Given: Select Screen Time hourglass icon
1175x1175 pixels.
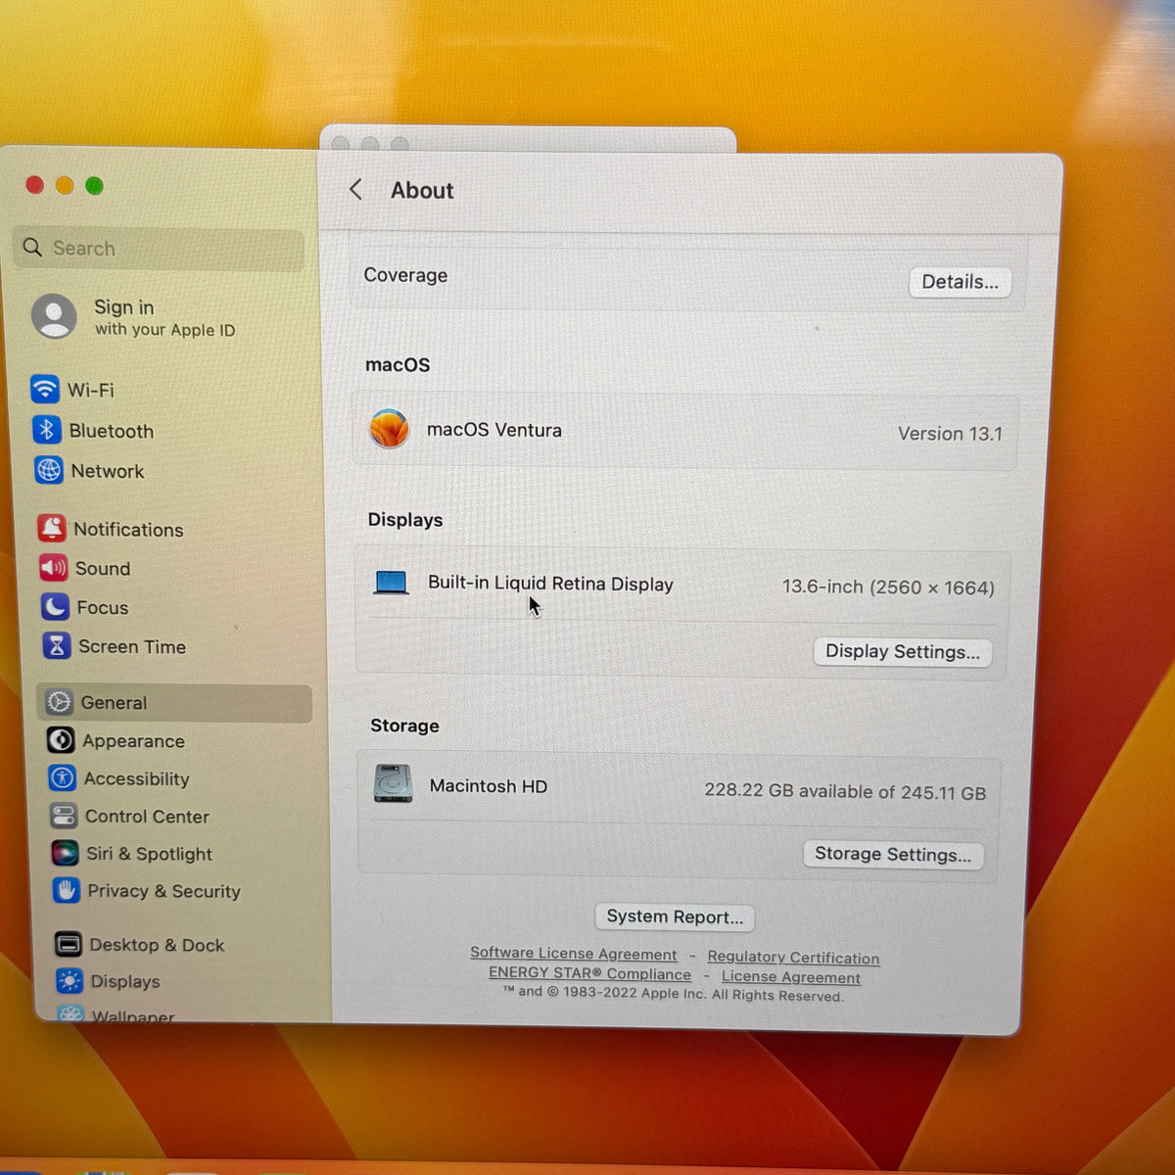Looking at the screenshot, I should (x=57, y=646).
